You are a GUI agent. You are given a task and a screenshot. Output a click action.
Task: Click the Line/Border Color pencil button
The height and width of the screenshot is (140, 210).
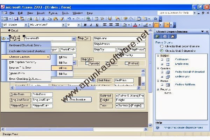click(x=146, y=25)
